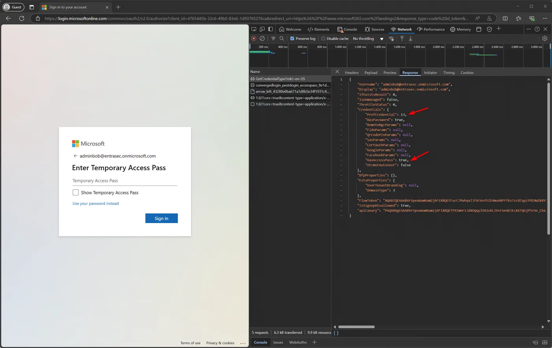Open DevTools help question mark icon
This screenshot has width=552, height=348.
point(537,29)
